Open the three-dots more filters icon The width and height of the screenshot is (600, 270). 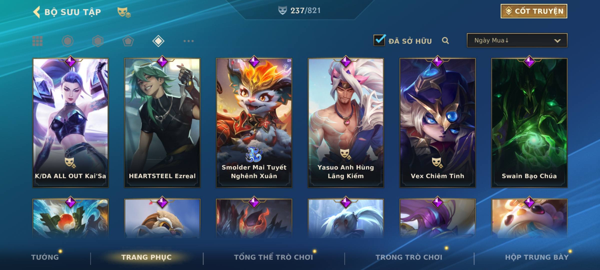[x=188, y=41]
